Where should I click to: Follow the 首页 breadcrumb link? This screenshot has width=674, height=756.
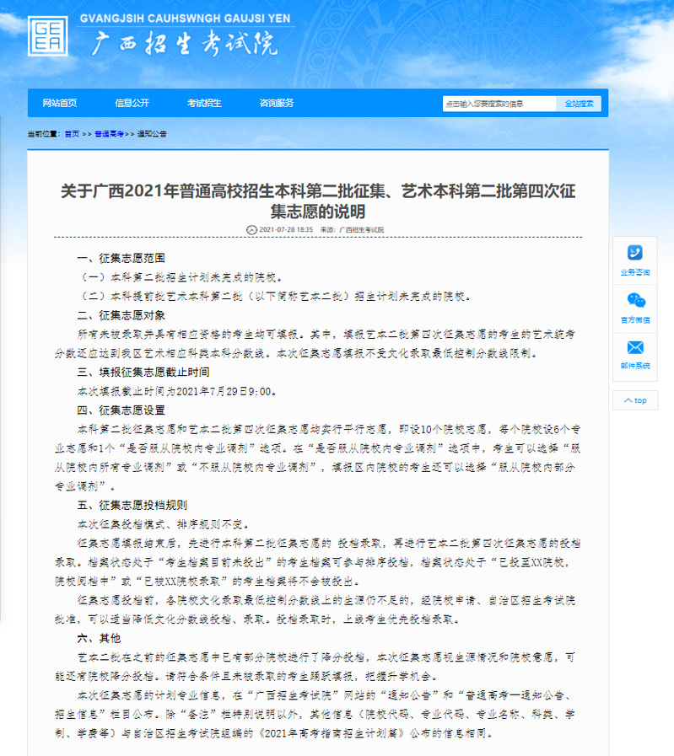(72, 134)
